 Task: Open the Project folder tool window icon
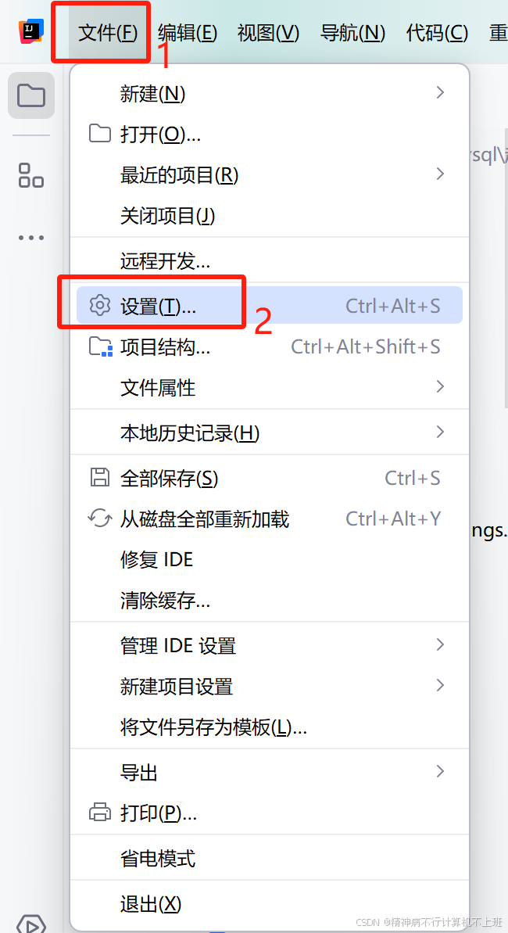[x=31, y=95]
